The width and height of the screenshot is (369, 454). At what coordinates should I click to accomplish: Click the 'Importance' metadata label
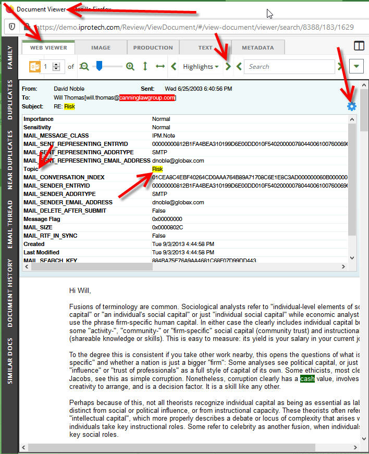[x=39, y=119]
